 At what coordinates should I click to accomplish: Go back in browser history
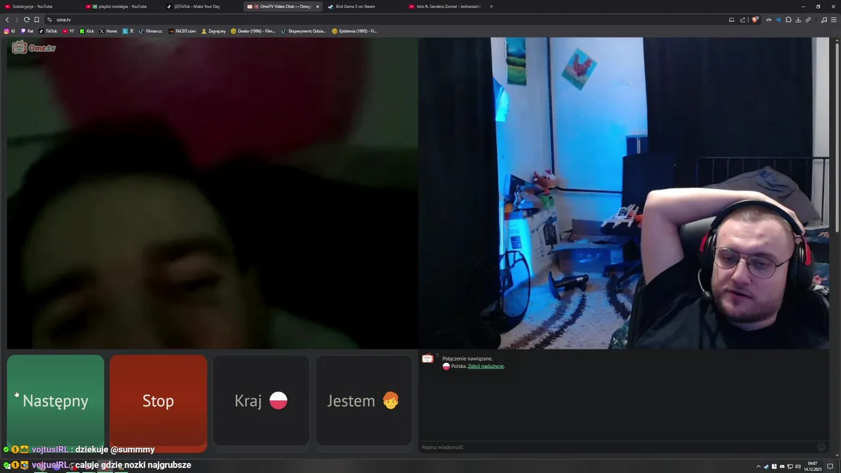click(7, 20)
